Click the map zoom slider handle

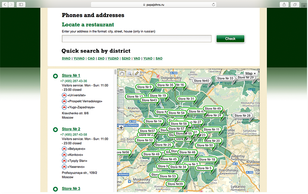[x=121, y=110]
